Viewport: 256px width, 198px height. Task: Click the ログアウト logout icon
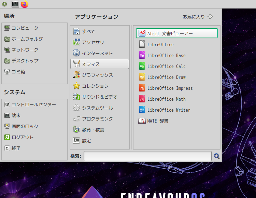point(7,137)
